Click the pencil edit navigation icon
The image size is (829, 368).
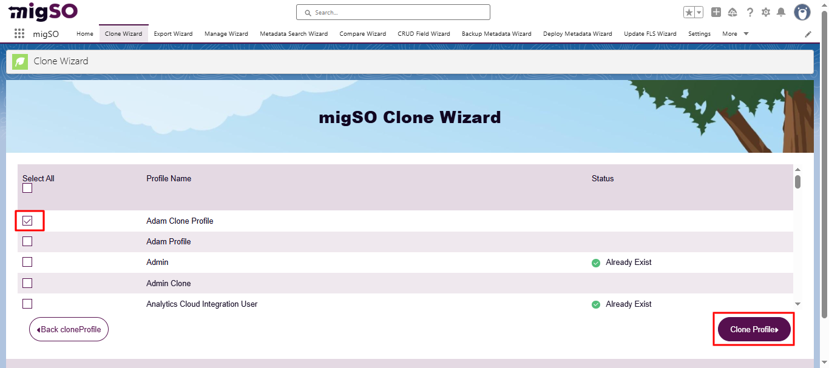pos(808,35)
